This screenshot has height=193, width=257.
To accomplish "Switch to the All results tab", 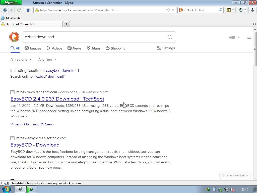I will (15, 48).
